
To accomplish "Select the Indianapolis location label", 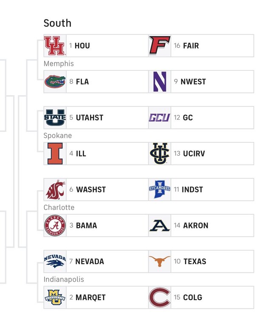I will click(x=64, y=279).
